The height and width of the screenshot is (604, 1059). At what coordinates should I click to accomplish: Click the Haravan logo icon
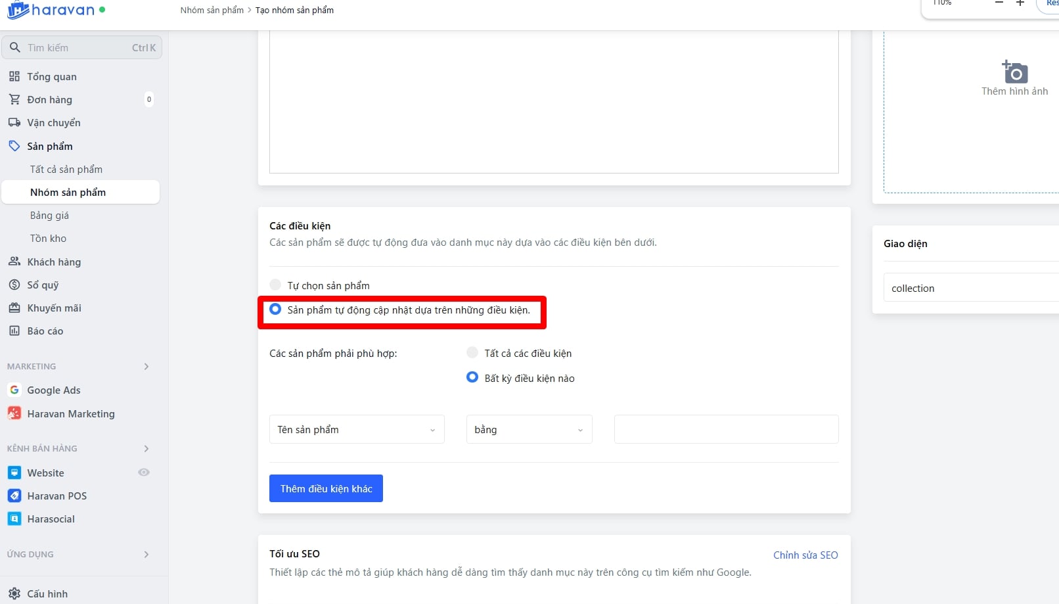point(18,10)
